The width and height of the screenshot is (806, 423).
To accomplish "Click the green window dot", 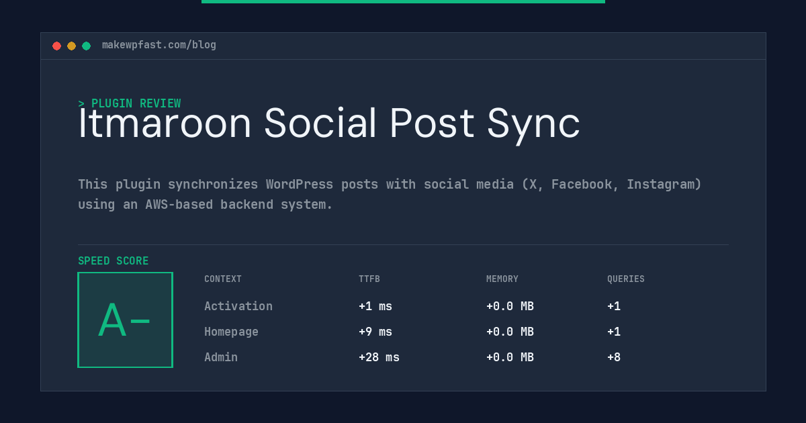I will 86,46.
